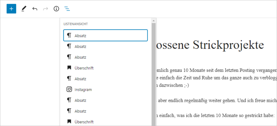Open the Details info circle icon
277x126 pixels.
coord(56,9)
